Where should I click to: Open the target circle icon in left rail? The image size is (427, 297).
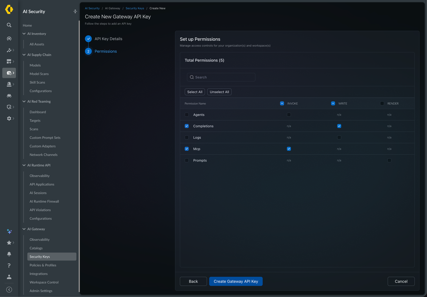point(9,39)
